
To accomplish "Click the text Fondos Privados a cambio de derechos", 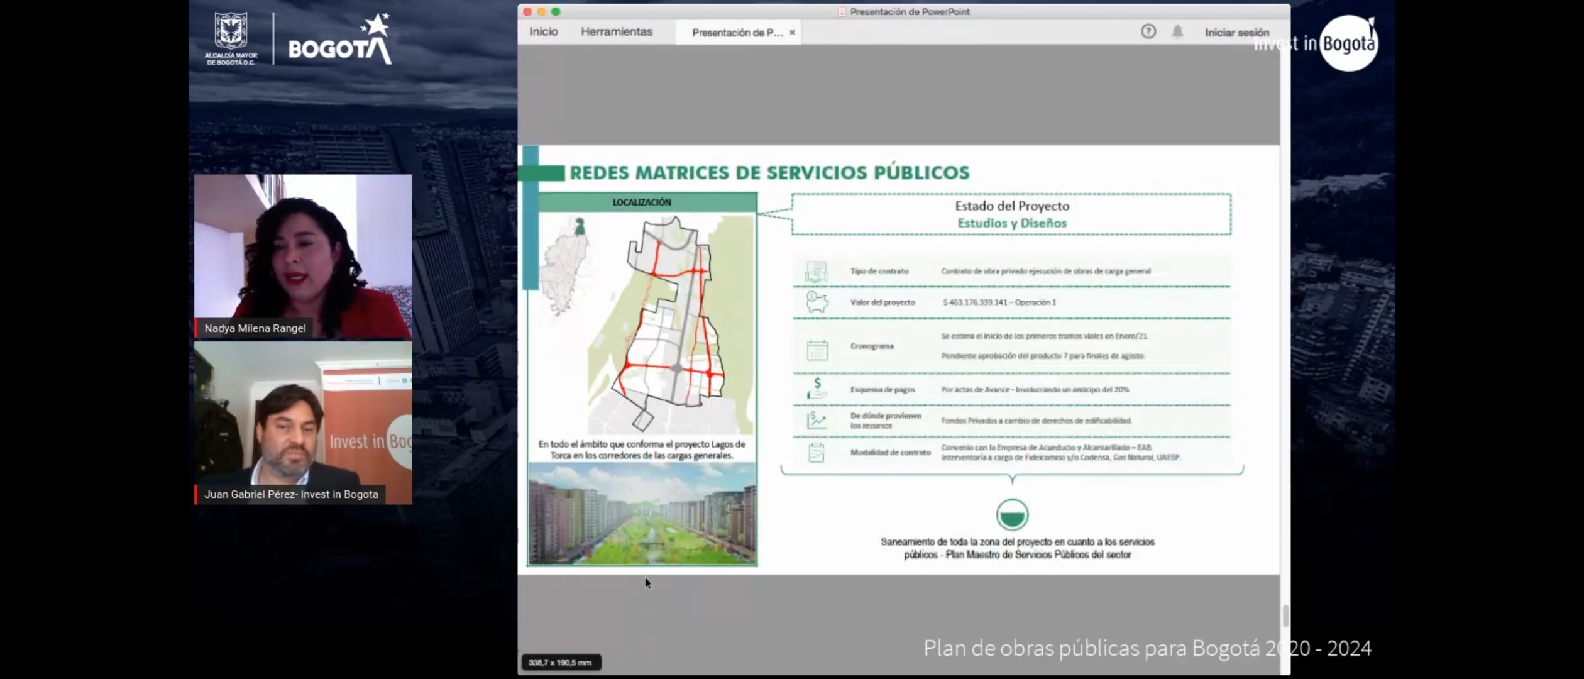I will coord(1036,421).
